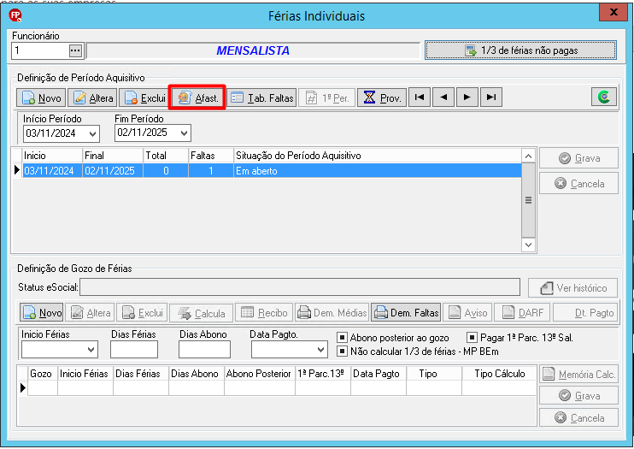
Task: Check Não calcular 1/3 de férias option
Action: (342, 351)
